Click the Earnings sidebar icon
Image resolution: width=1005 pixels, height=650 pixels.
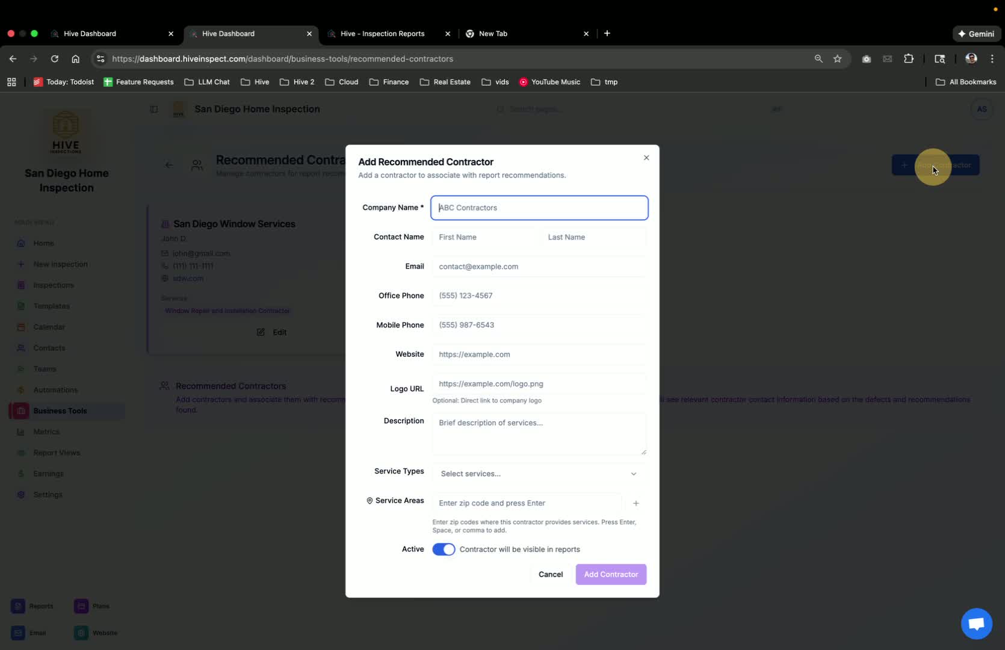(21, 474)
